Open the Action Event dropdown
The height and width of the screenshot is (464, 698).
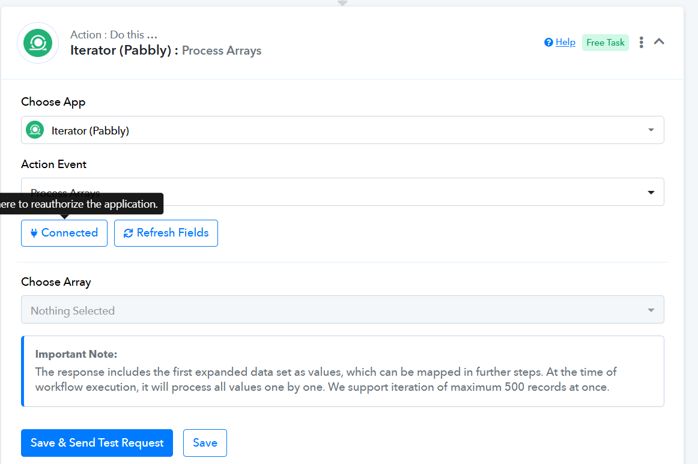pyautogui.click(x=342, y=191)
